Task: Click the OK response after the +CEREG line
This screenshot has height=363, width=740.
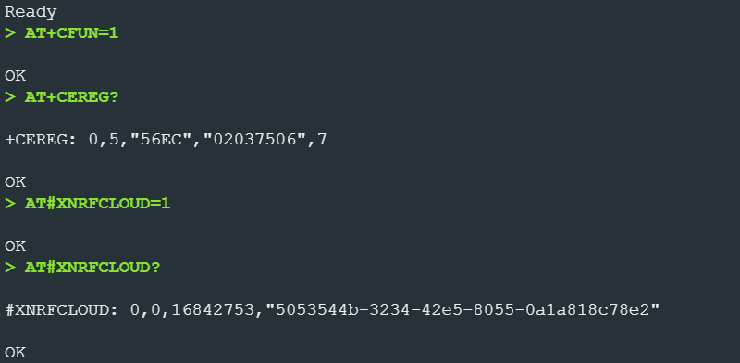Action: coord(15,182)
